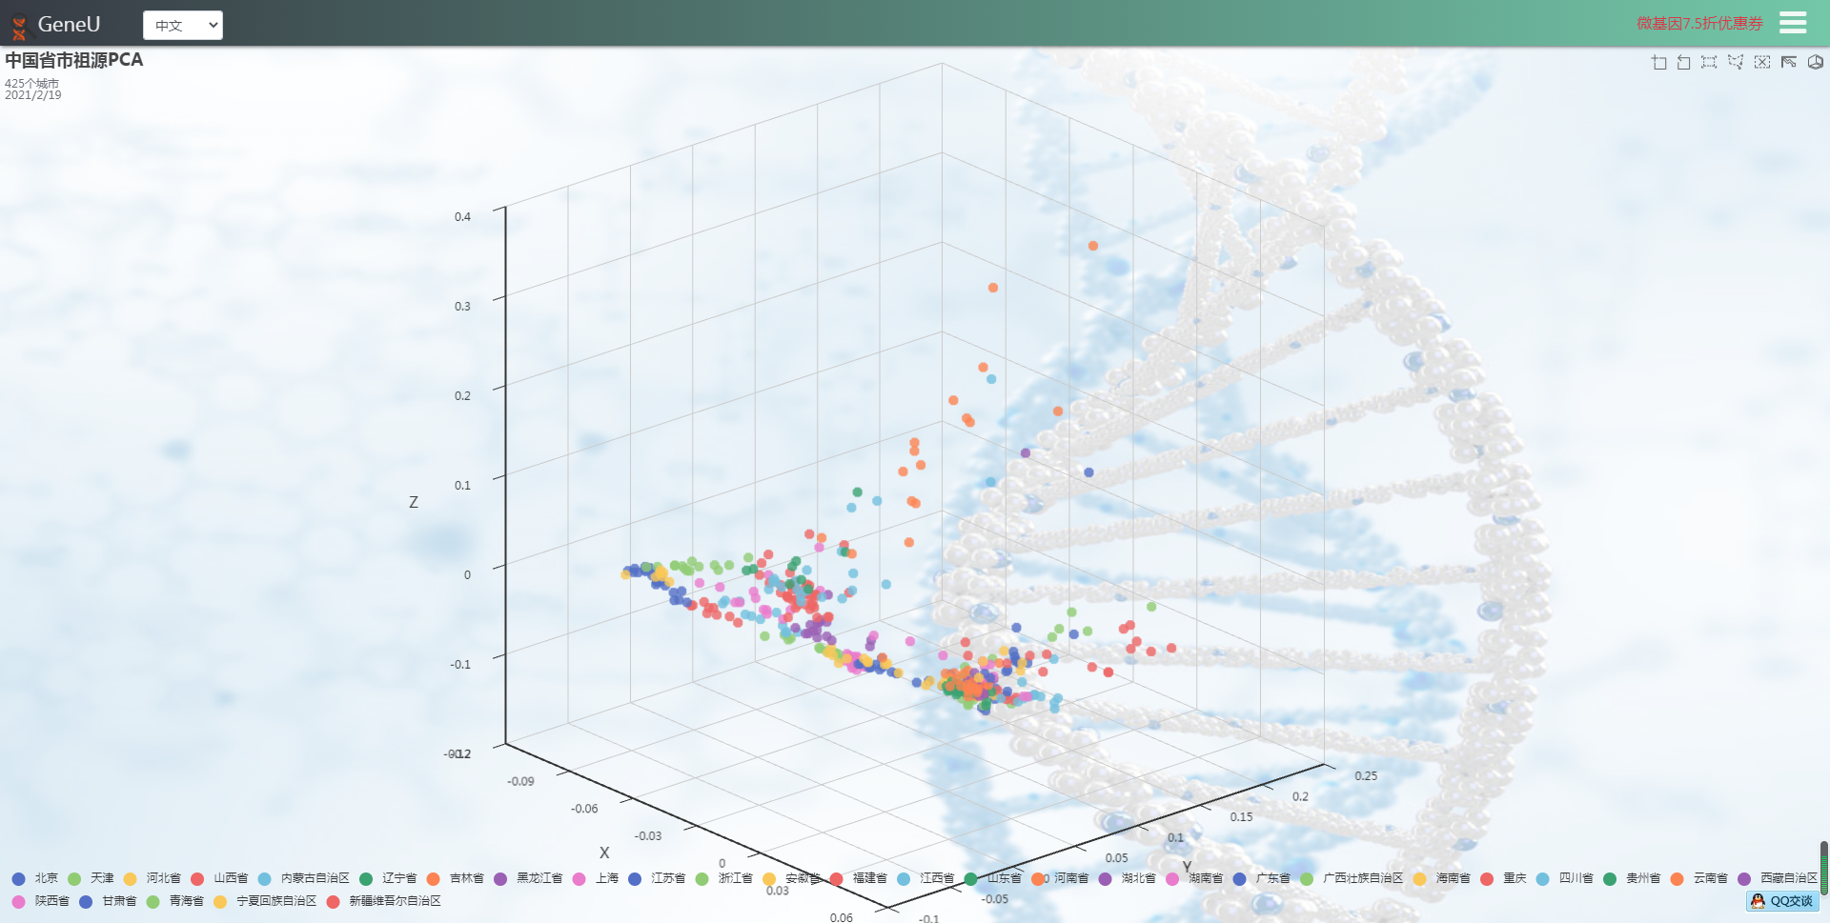Screen dimensions: 1830x923
Task: Click the page vertical scrollbar thumb
Action: [x=1823, y=868]
